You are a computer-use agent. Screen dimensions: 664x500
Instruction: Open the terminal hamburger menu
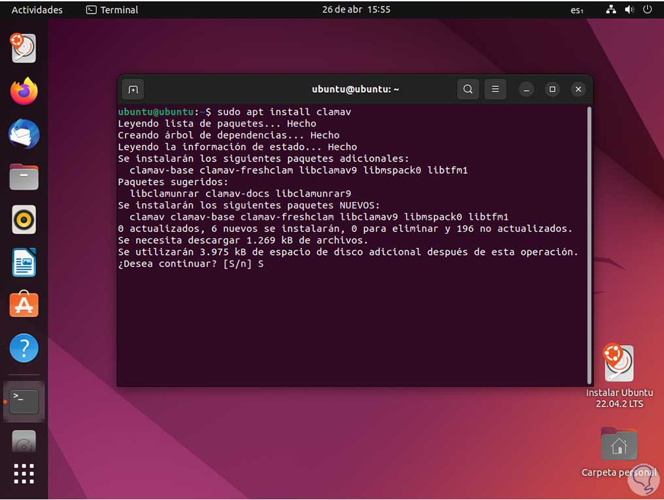coord(495,90)
